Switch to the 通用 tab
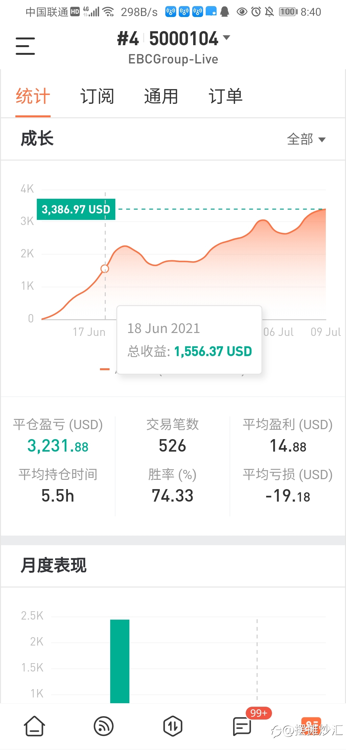This screenshot has height=750, width=346. tap(161, 96)
